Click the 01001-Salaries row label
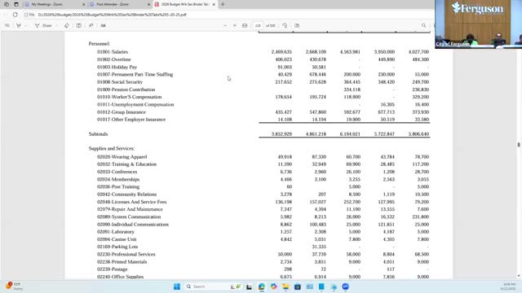 pos(113,52)
